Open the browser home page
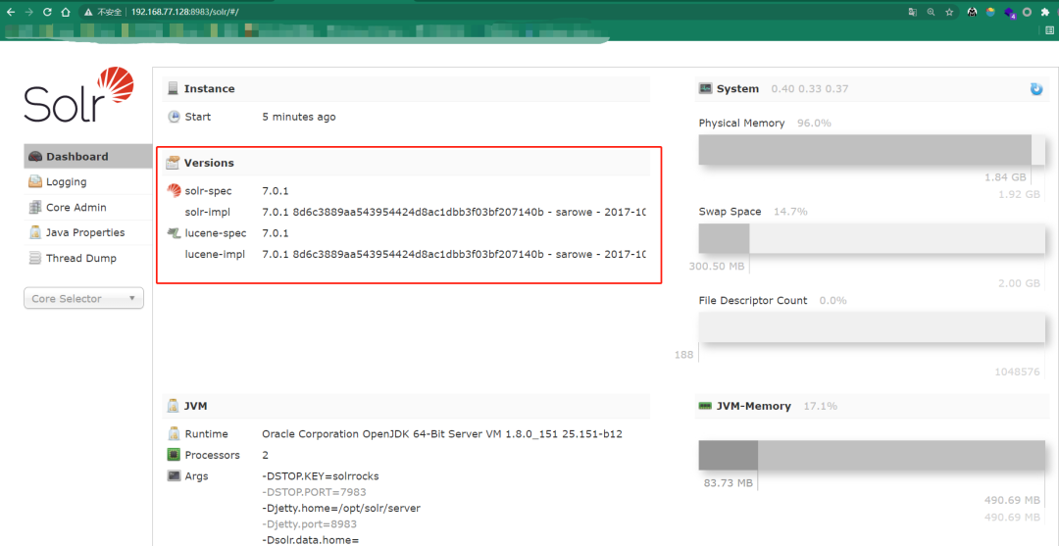Screen dimensions: 1059x546 (65, 12)
